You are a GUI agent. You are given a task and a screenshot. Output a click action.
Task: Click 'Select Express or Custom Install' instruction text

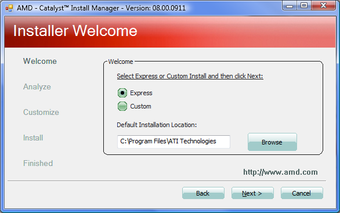point(190,76)
